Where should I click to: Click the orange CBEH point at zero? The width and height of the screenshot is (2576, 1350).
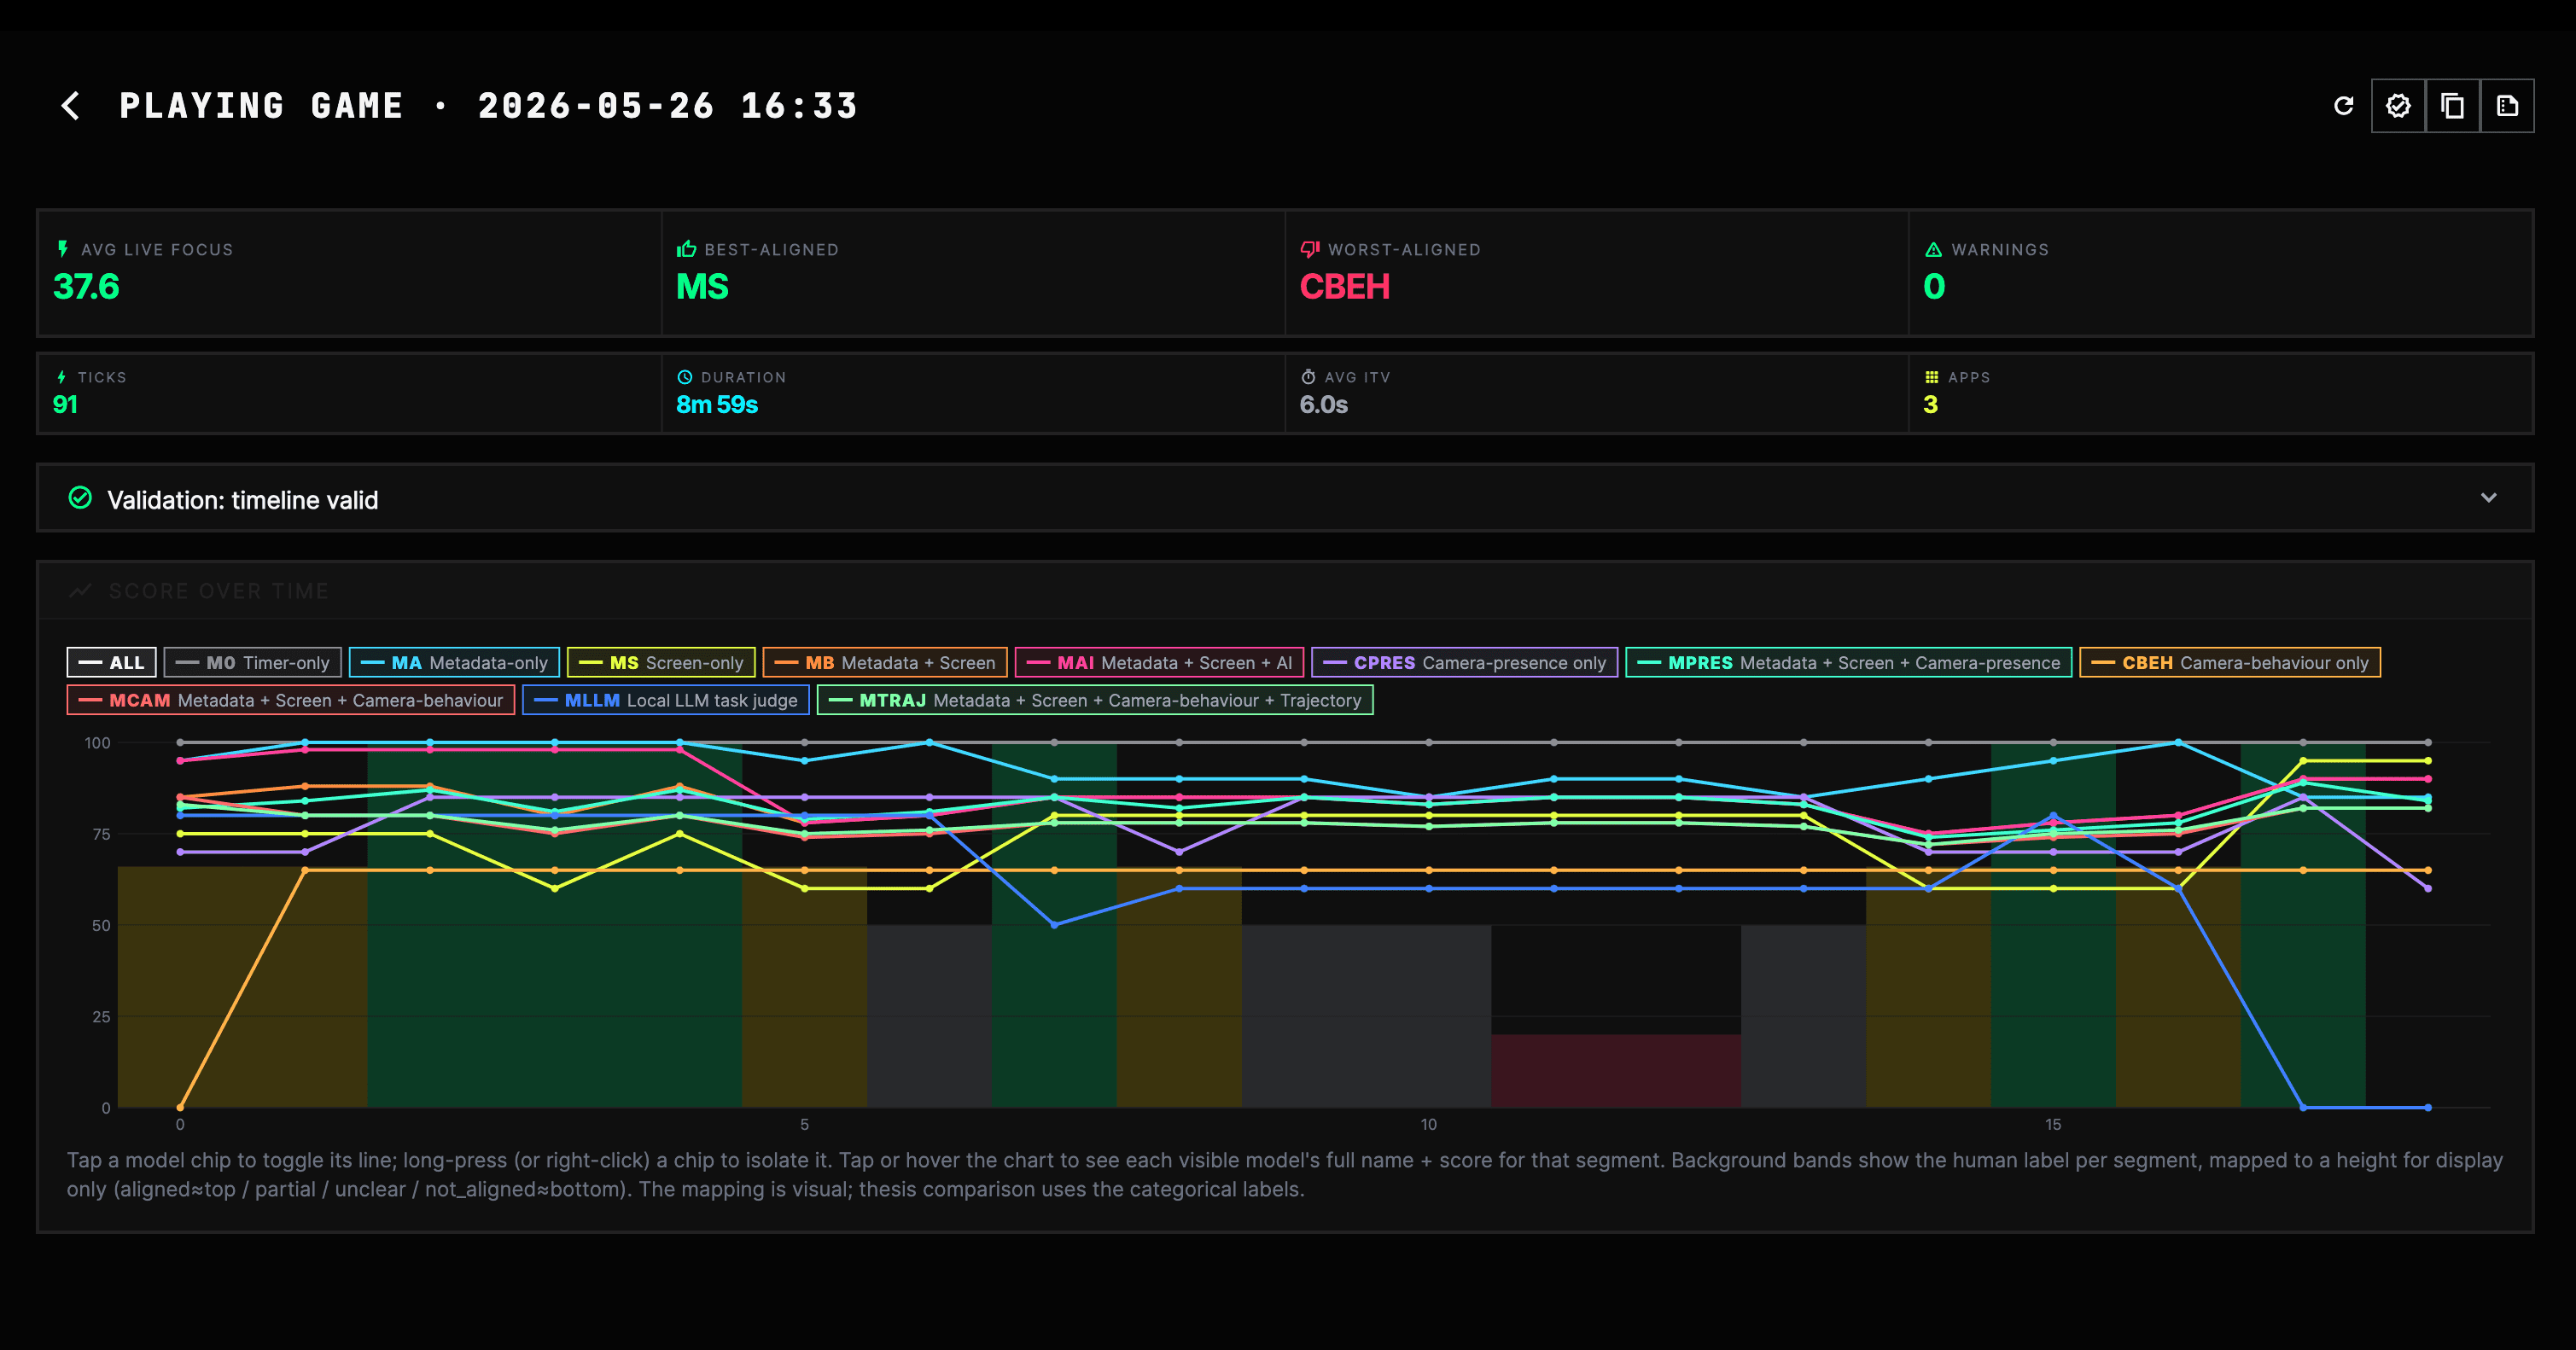click(180, 1107)
